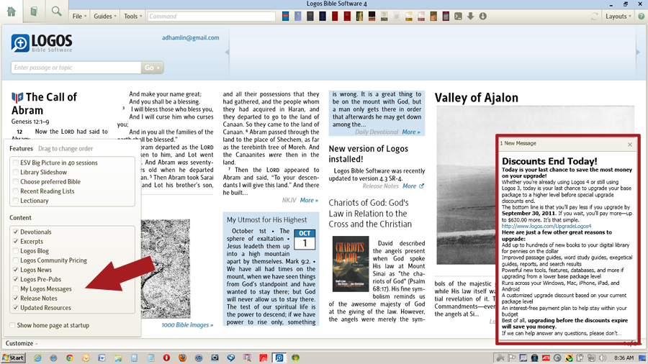
Task: Open More link beside Release Notes
Action: coord(410,186)
